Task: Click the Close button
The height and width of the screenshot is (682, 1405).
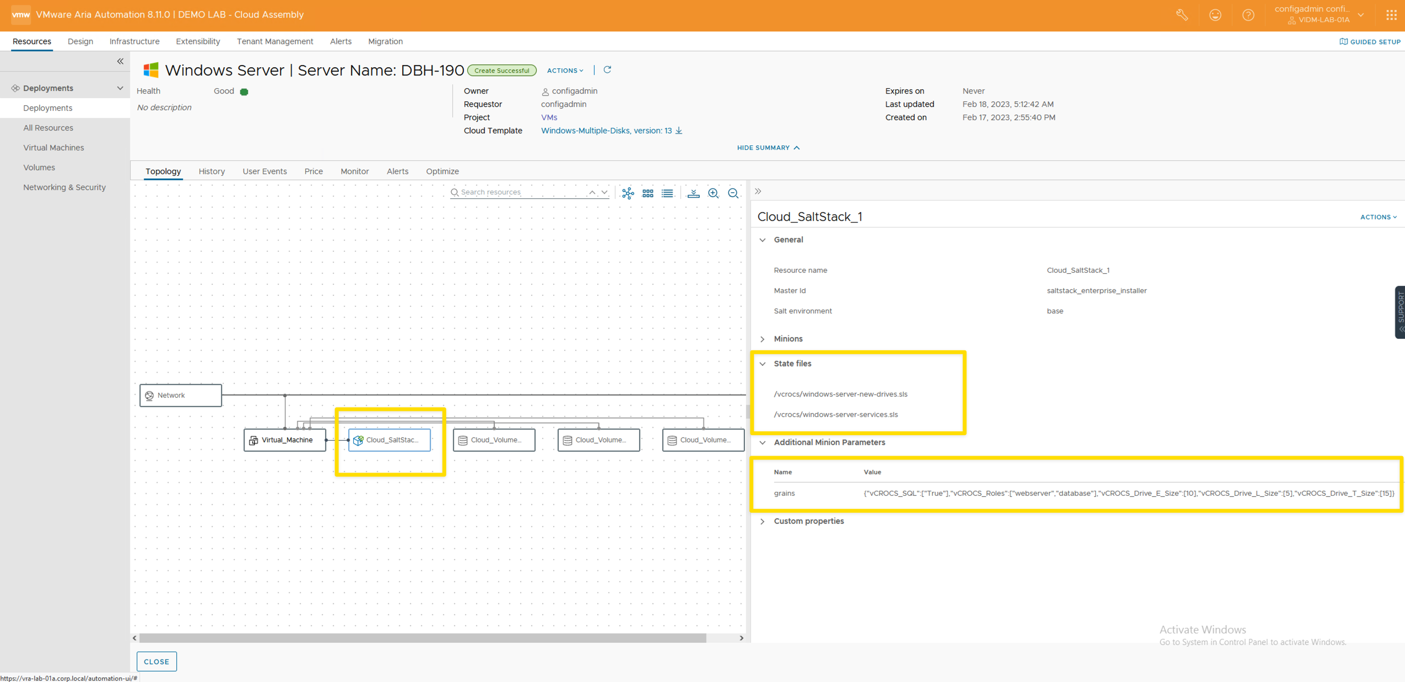Action: 156,662
